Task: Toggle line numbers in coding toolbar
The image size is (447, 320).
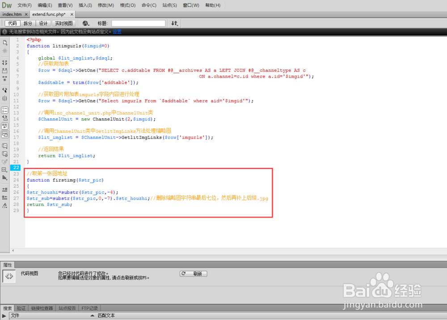Action: tap(5, 110)
